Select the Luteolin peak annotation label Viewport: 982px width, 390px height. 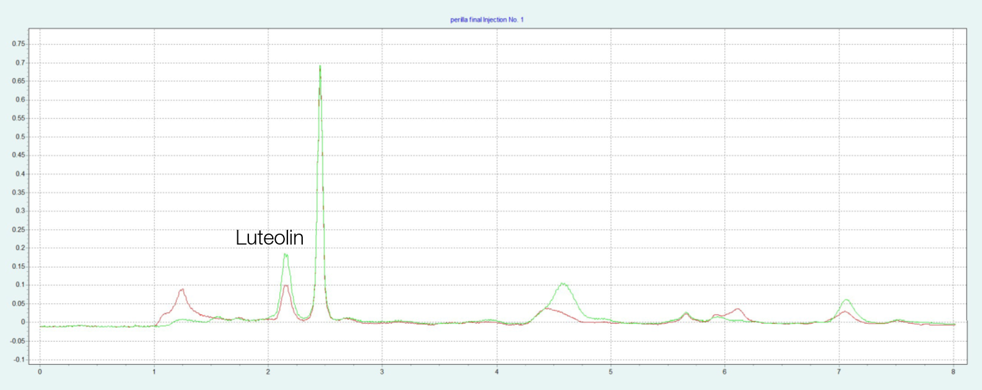[269, 238]
